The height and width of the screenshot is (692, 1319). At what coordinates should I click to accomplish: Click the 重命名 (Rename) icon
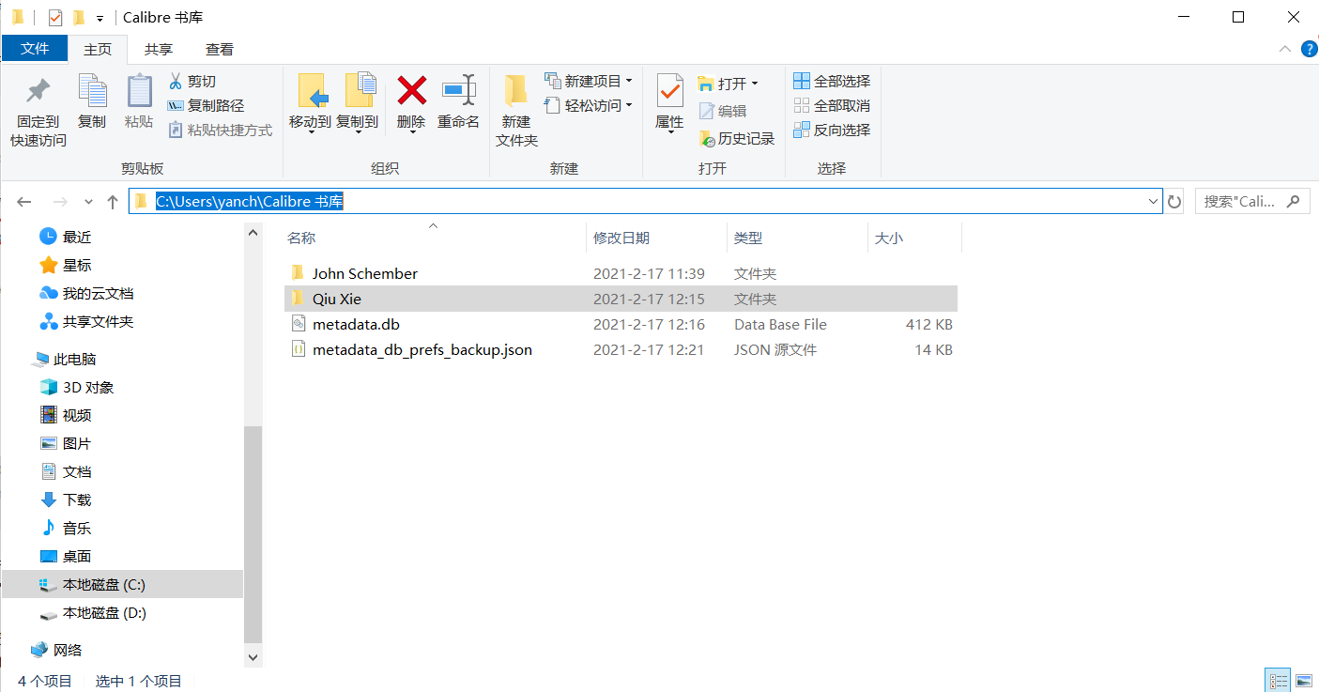[458, 103]
